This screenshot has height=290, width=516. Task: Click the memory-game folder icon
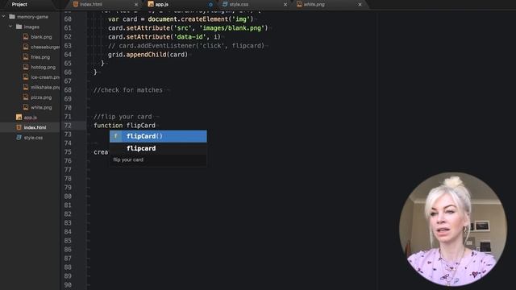[12, 16]
